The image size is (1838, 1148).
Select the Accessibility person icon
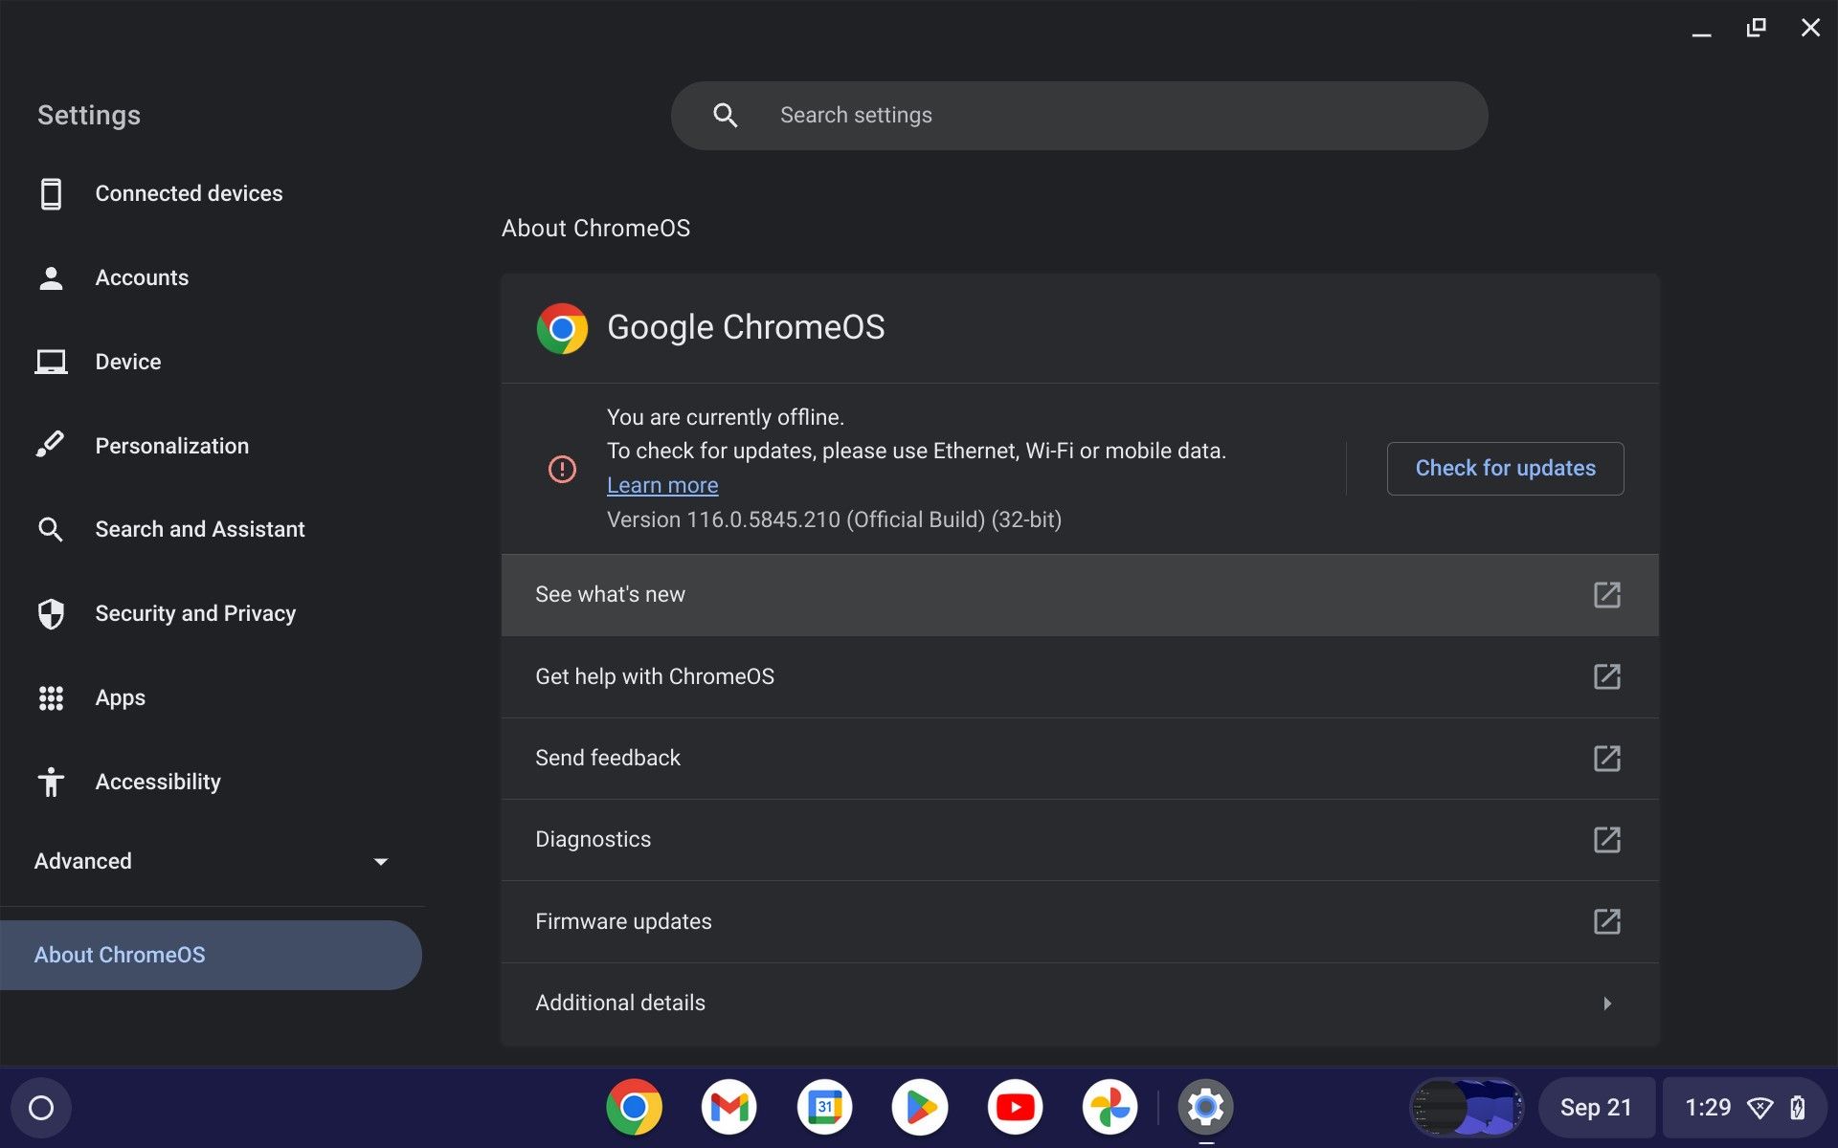pyautogui.click(x=51, y=782)
